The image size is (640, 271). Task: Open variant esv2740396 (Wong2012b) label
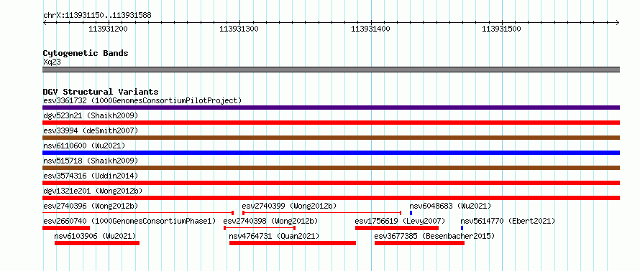point(91,206)
